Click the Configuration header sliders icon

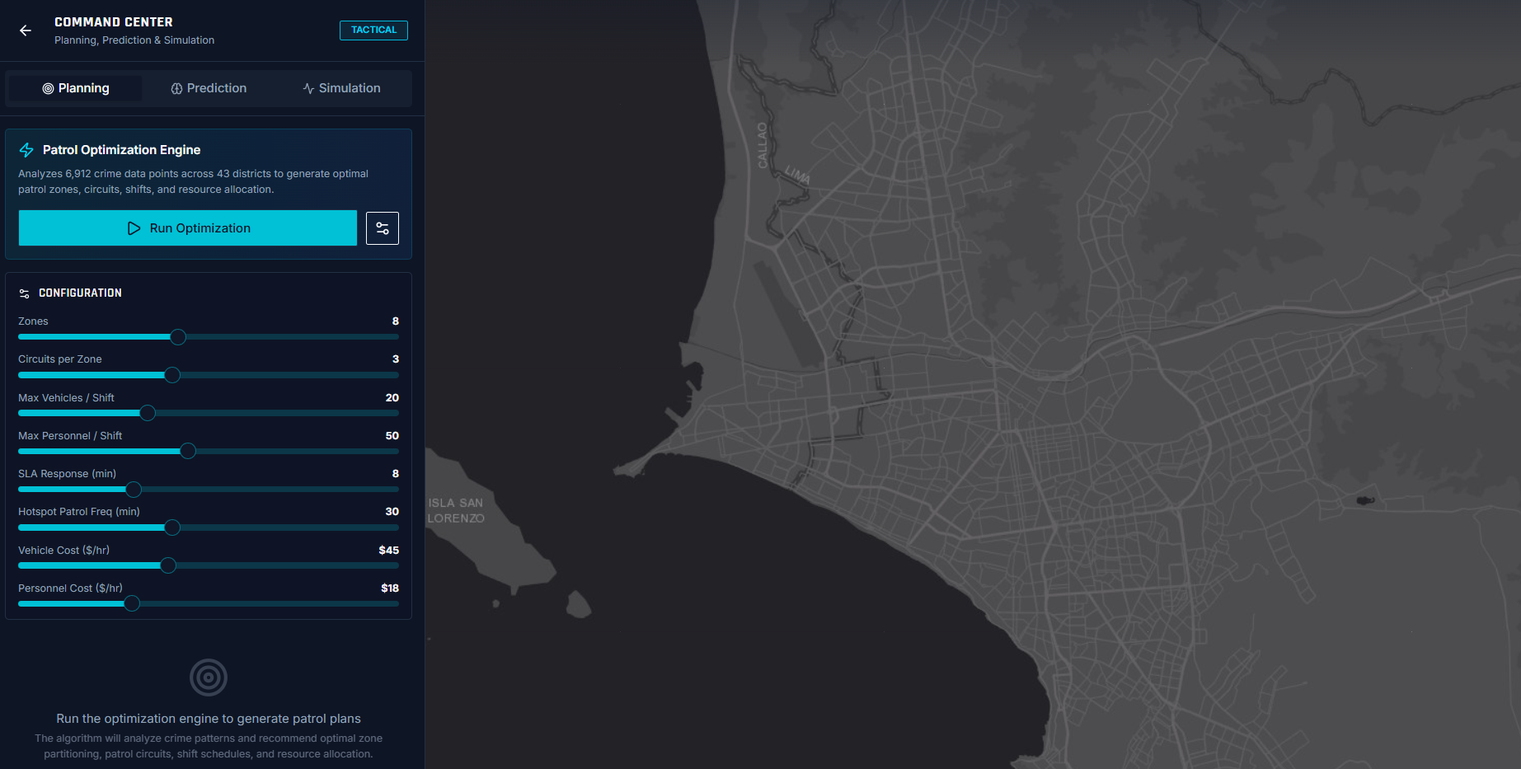25,293
